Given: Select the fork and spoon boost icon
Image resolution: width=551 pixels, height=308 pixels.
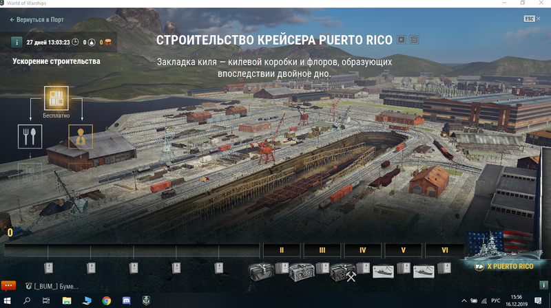Looking at the screenshot, I should (x=30, y=136).
